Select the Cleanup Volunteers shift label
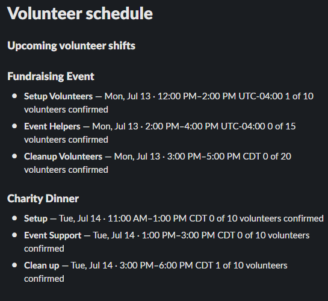Image resolution: width=328 pixels, height=301 pixels. pos(63,157)
